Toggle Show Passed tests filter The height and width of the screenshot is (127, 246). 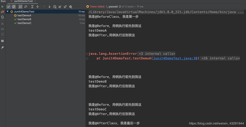pyautogui.click(x=8, y=6)
